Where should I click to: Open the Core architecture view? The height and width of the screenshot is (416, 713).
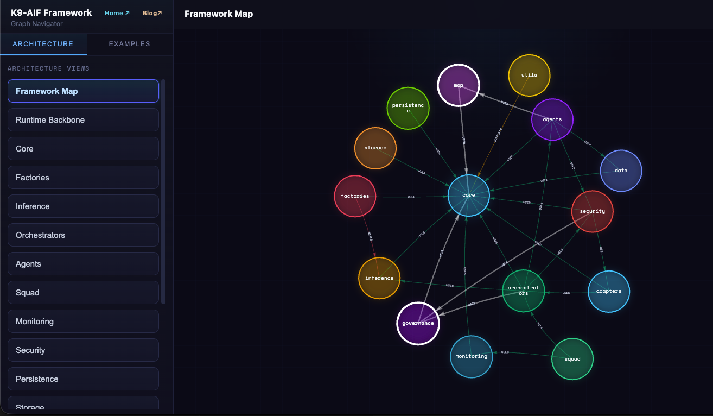click(83, 149)
